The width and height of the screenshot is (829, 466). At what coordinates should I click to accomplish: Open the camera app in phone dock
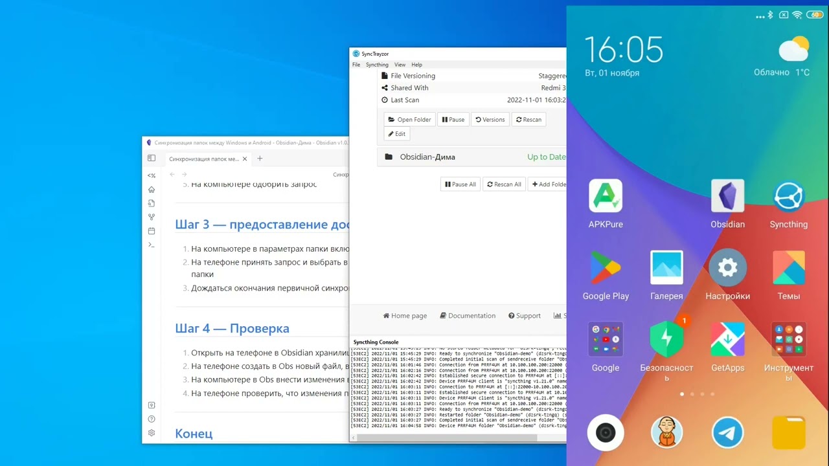[606, 432]
